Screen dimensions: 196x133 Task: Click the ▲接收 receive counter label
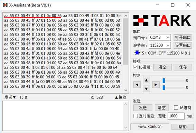121,97
